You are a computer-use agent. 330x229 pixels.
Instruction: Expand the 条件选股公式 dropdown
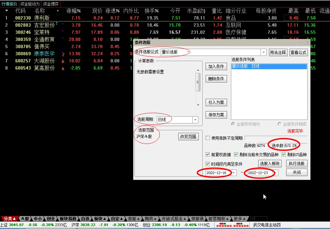(x=263, y=52)
